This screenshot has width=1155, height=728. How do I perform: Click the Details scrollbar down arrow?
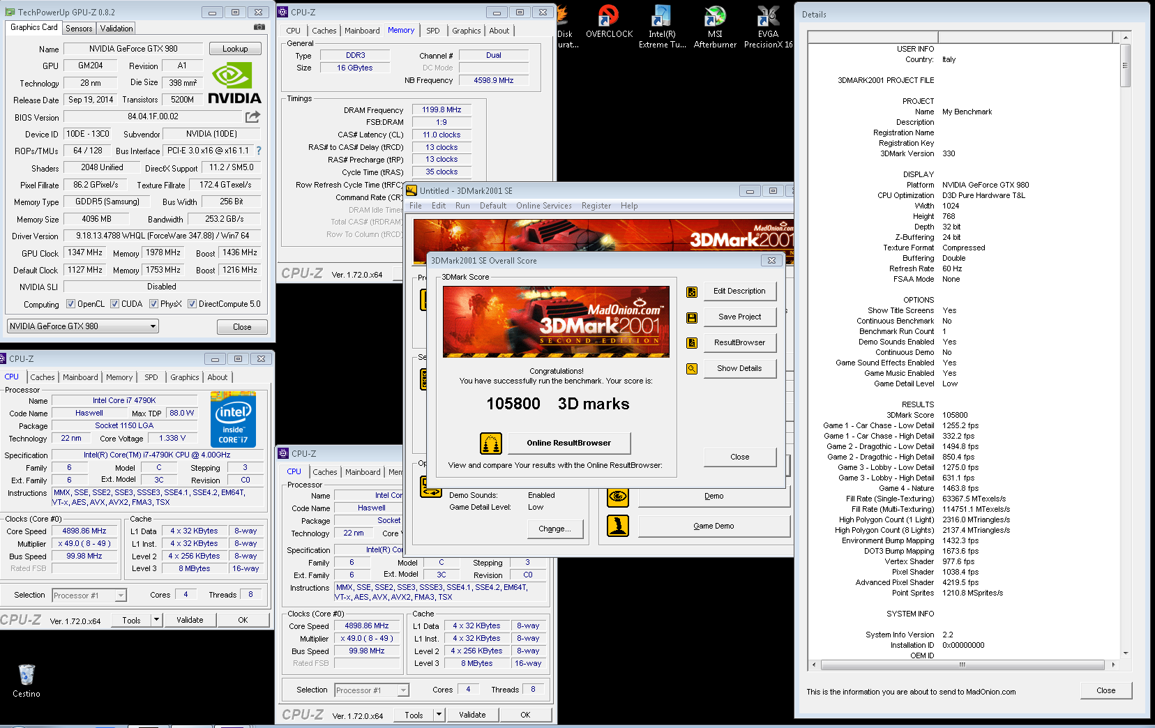(1124, 653)
